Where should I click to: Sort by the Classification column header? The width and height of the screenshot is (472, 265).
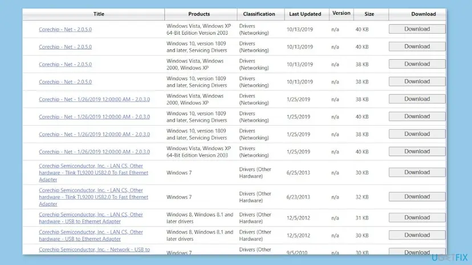click(259, 14)
